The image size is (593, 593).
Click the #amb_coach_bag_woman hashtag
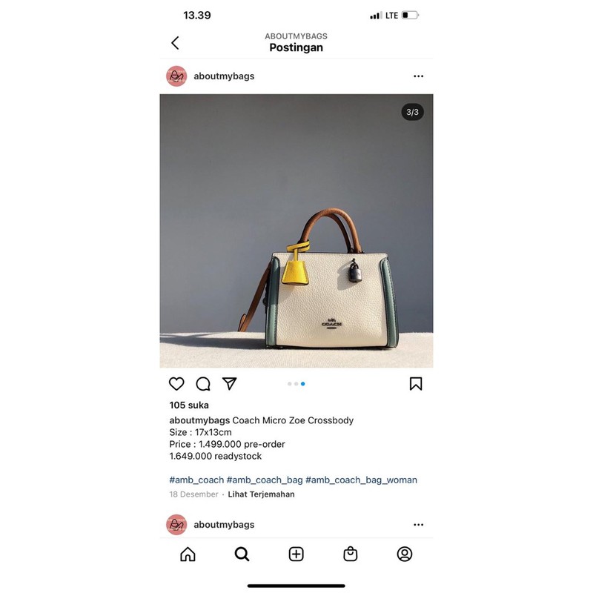pyautogui.click(x=361, y=480)
